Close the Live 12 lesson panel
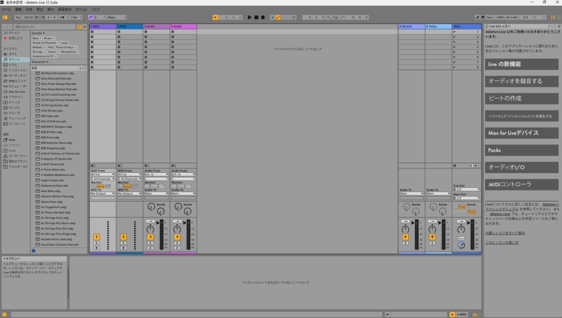Viewport: 562px width, 318px height. 486,26
